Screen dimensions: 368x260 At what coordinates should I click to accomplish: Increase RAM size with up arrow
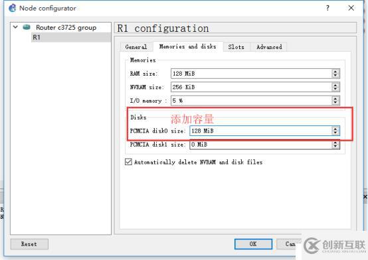tap(335, 72)
